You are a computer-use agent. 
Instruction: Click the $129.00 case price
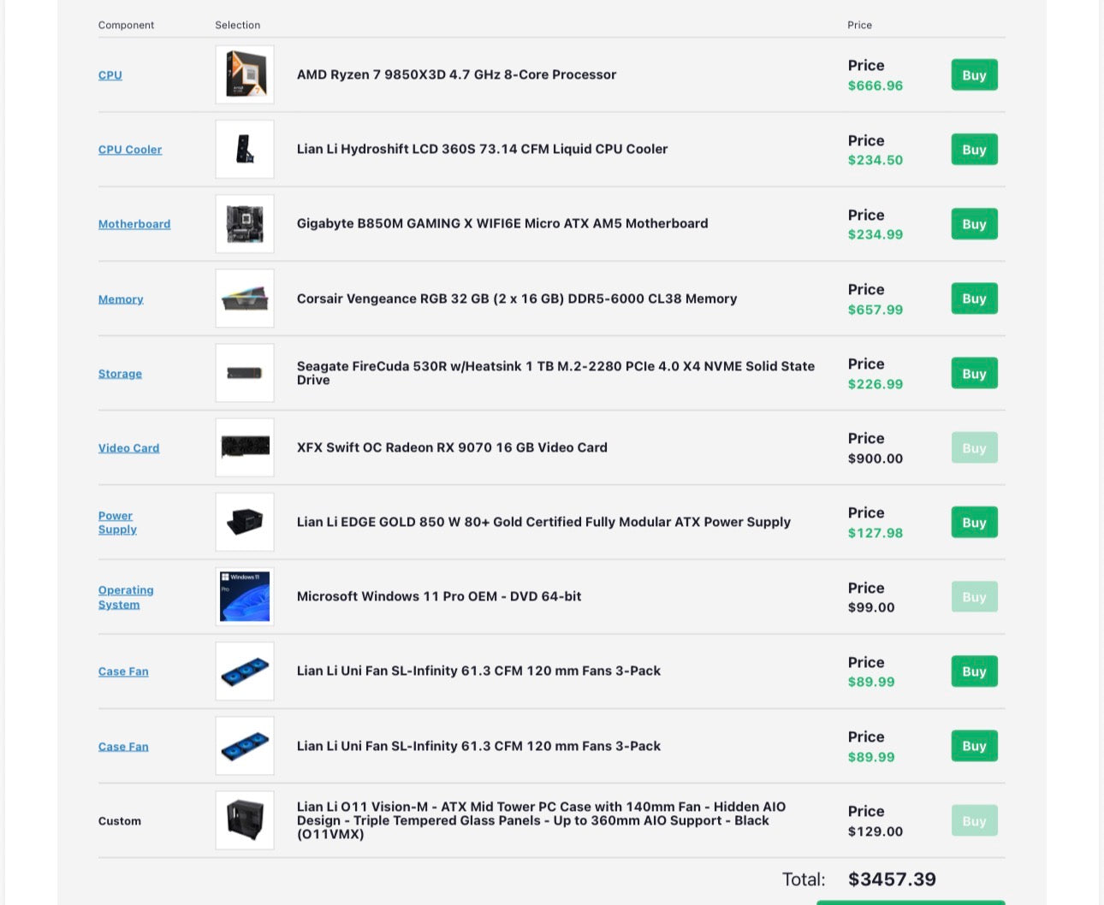pyautogui.click(x=875, y=831)
